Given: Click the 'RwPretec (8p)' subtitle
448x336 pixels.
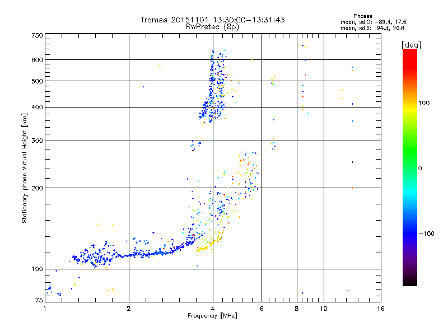Looking at the screenshot, I should [212, 27].
